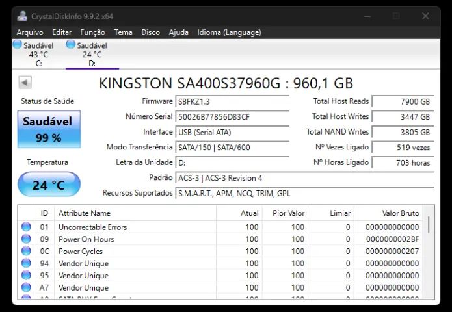
Task: Click the previous disk arrow button
Action: (25, 83)
